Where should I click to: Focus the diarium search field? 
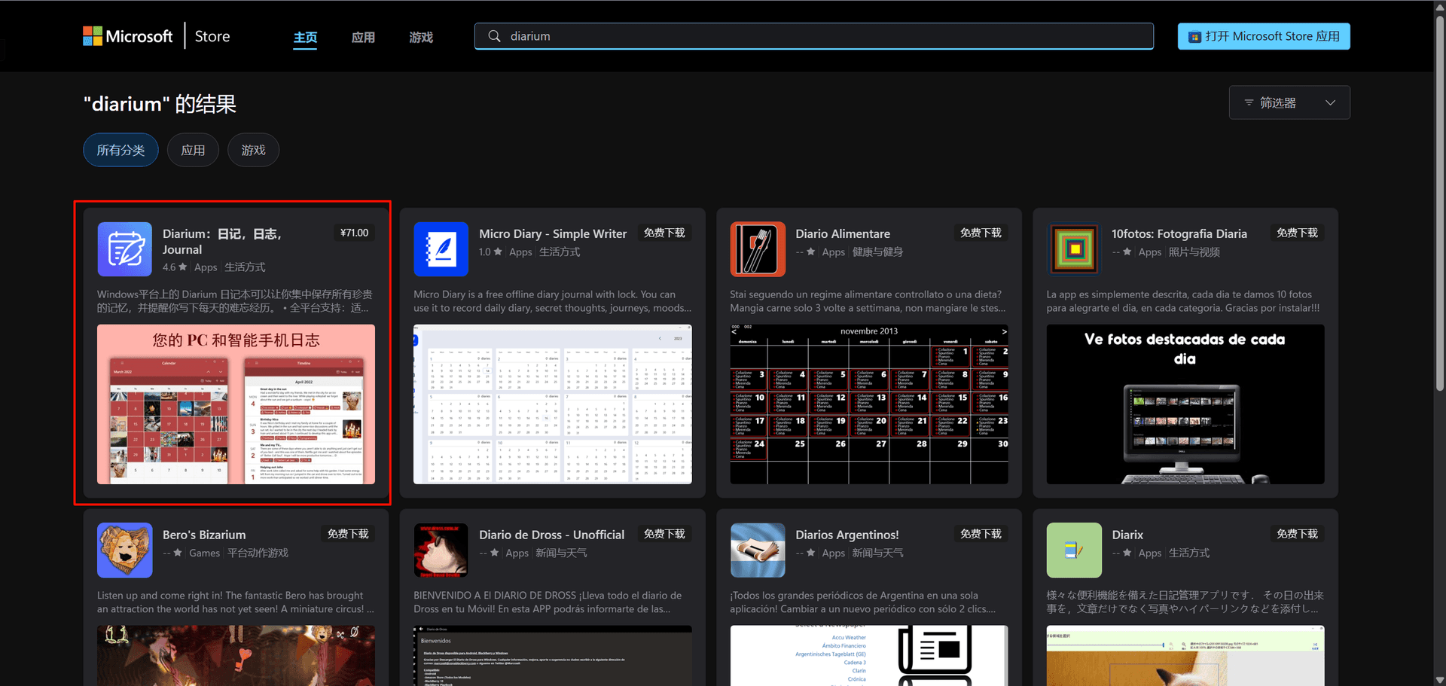point(814,36)
